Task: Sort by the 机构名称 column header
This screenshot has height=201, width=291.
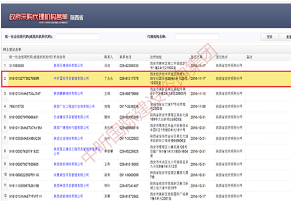Action: 60,57
